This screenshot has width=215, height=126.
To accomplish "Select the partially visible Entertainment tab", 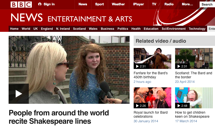I will pos(211,29).
